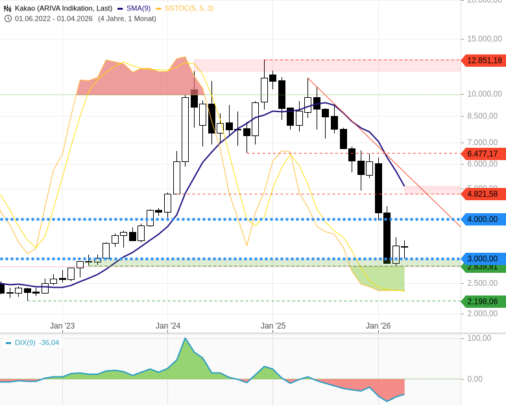Image resolution: width=506 pixels, height=405 pixels.
Task: Click the 10.000,00 y-axis label
Action: tap(484, 94)
